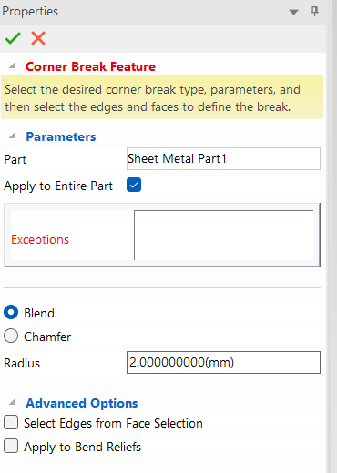Click inside the Exceptions list box
This screenshot has width=337, height=473.
pos(224,235)
